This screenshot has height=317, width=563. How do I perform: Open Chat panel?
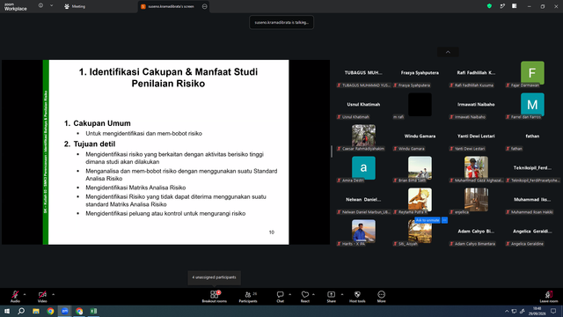point(280,297)
